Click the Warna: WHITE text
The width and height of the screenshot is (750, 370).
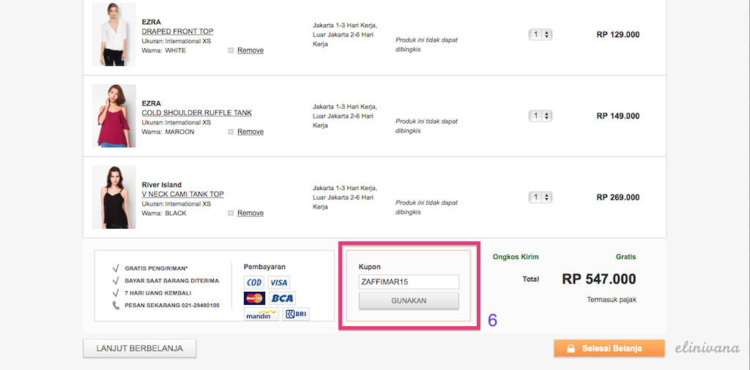pyautogui.click(x=164, y=50)
